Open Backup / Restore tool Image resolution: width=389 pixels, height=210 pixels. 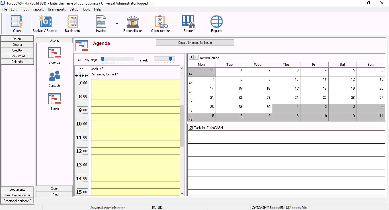click(45, 24)
